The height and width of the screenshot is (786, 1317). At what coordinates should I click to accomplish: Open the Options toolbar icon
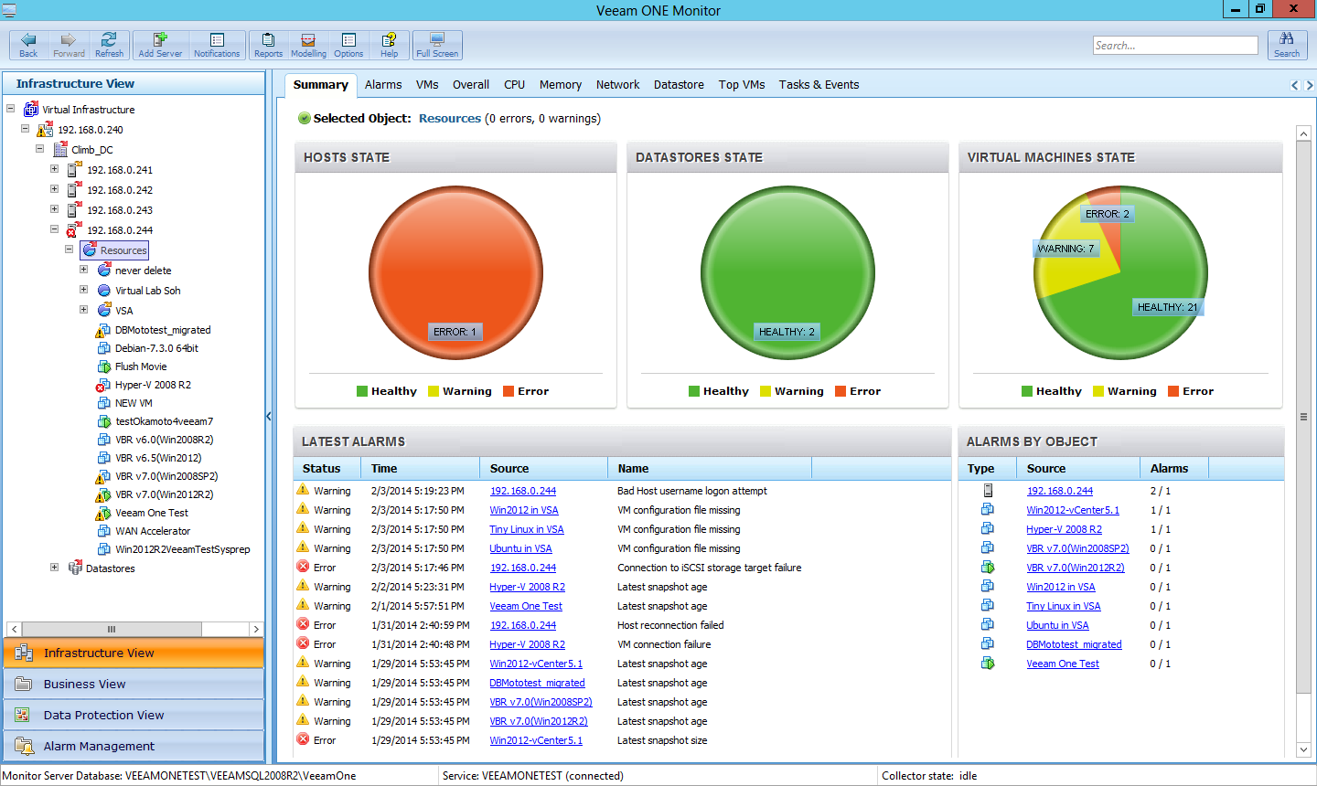[x=348, y=45]
